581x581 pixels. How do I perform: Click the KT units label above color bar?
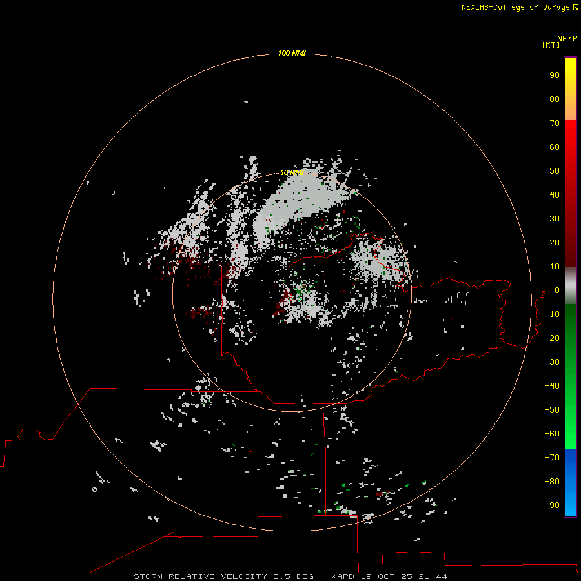(x=551, y=45)
